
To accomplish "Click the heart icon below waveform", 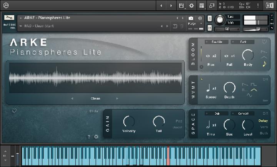I will pos(14,110).
